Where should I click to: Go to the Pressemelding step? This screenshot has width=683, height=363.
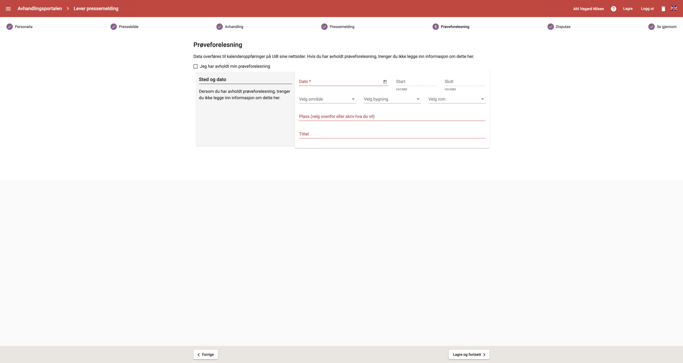pos(341,27)
